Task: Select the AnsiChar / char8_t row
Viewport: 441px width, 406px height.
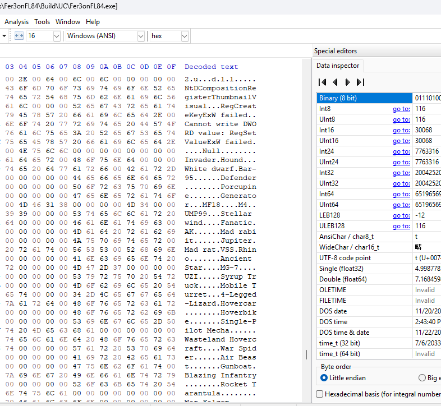Action: (379, 237)
